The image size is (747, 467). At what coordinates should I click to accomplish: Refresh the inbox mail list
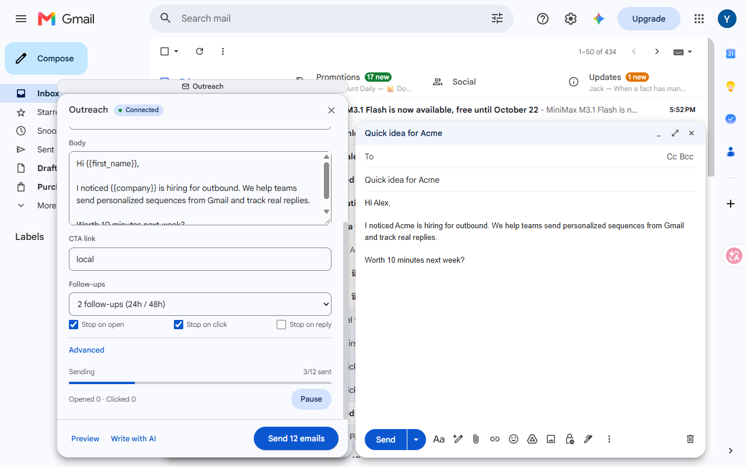200,51
